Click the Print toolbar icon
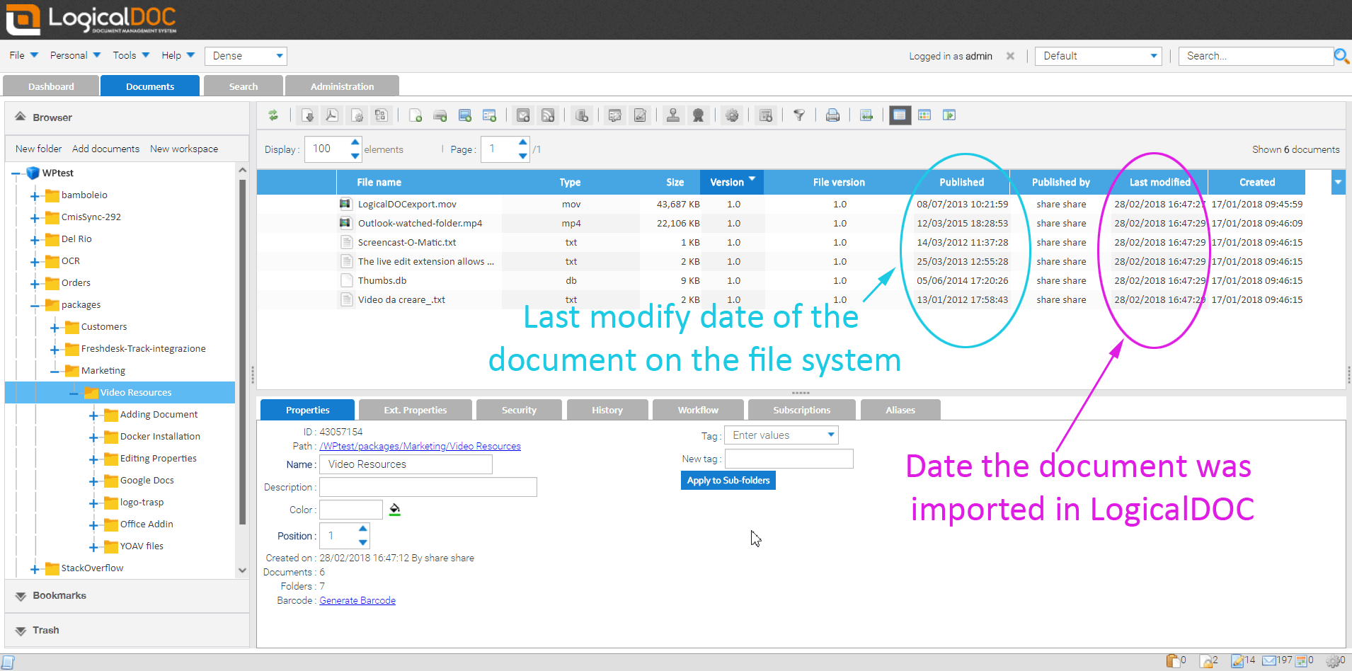Image resolution: width=1352 pixels, height=671 pixels. 832,115
